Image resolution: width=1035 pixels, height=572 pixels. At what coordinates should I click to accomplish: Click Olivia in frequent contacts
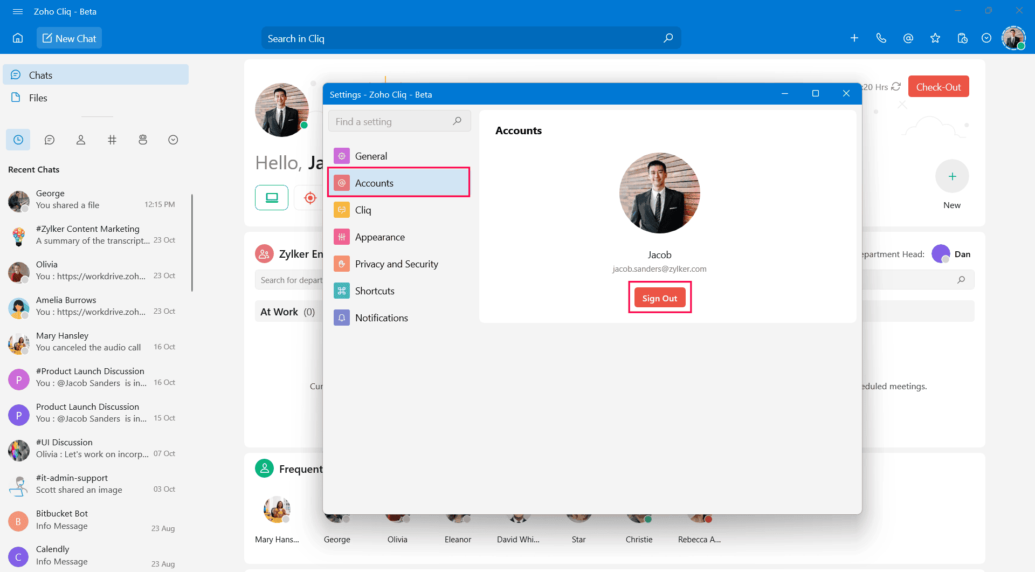(397, 528)
